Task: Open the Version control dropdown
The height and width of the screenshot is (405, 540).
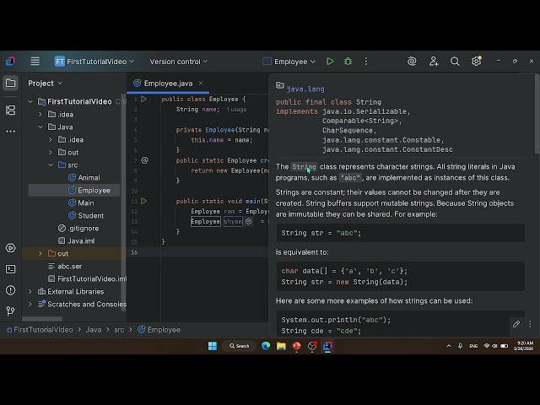Action: click(178, 62)
